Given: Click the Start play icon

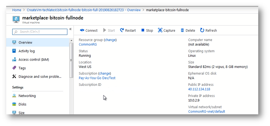Looking at the screenshot, I should 105,30.
